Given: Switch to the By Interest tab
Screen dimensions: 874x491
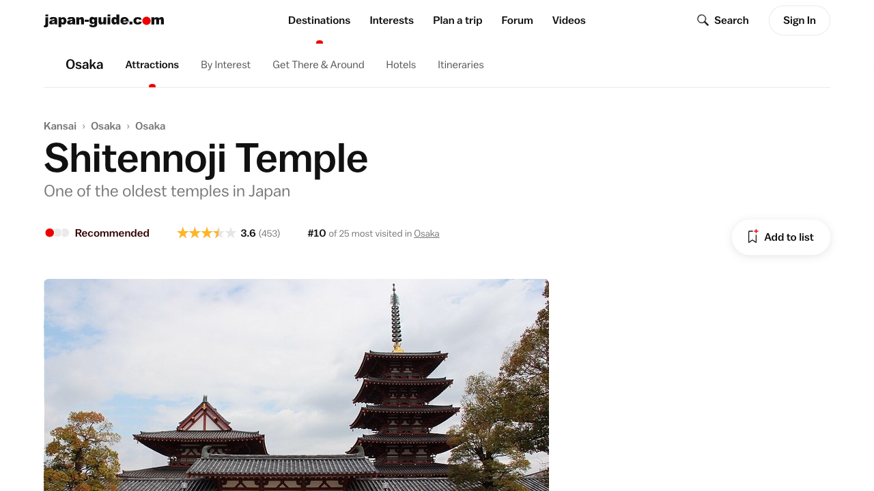Looking at the screenshot, I should 225,65.
